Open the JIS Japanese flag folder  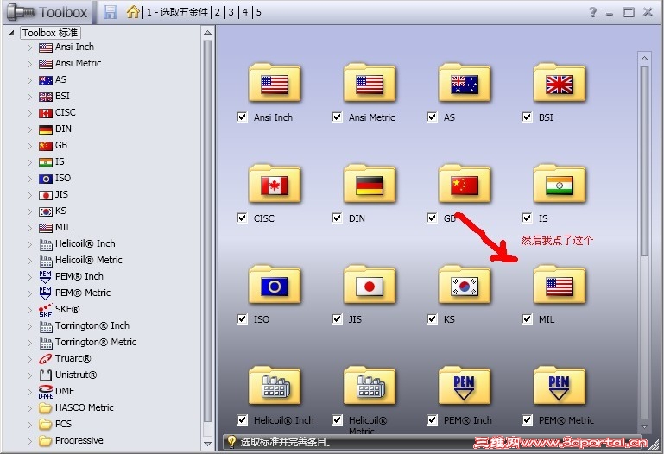coord(370,285)
